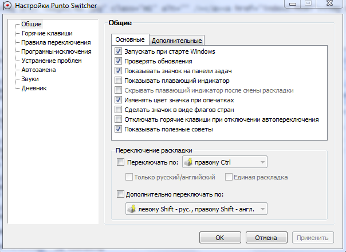Close the Punto Switcher settings window
346x252 pixels.
click(x=329, y=3)
